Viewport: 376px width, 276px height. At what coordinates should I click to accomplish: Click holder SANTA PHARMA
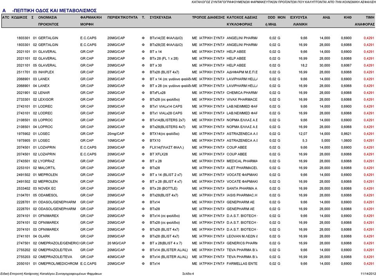[x=242, y=189]
